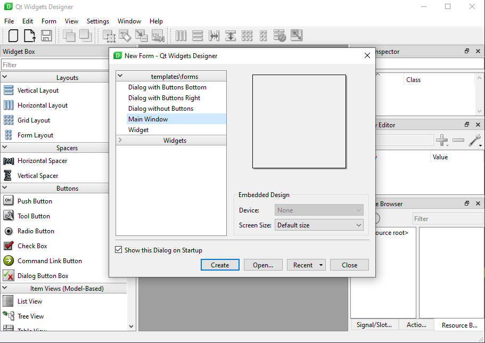The height and width of the screenshot is (343, 485).
Task: Collapse the Buttons category in Widget Box
Action: pos(5,187)
